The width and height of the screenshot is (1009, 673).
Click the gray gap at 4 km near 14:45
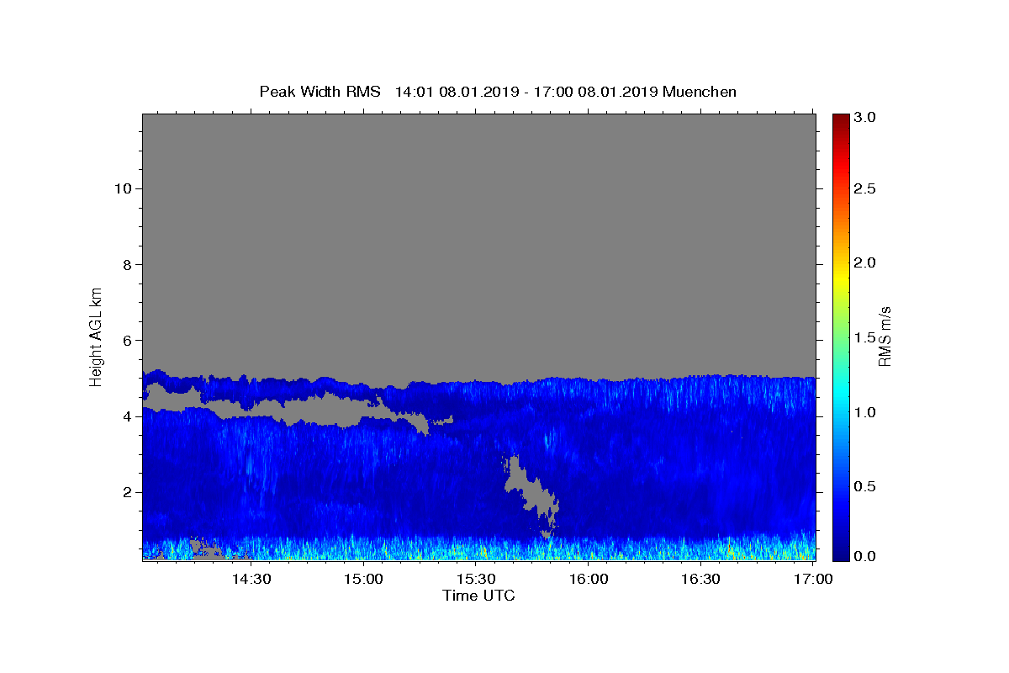pyautogui.click(x=311, y=410)
